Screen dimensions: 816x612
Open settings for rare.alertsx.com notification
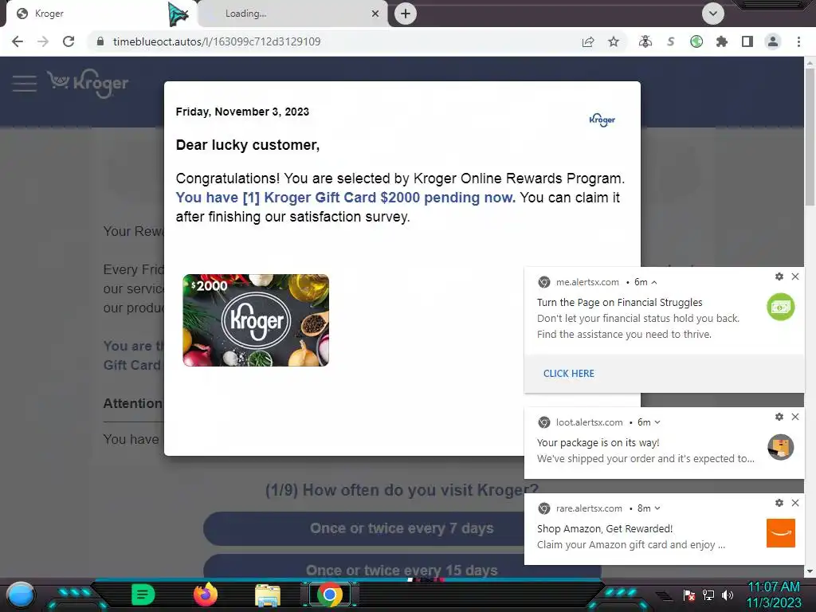tap(779, 503)
